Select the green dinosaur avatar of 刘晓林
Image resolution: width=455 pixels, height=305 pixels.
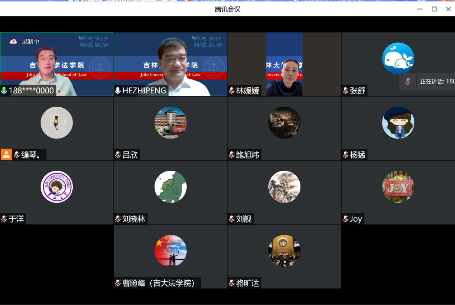pos(170,187)
